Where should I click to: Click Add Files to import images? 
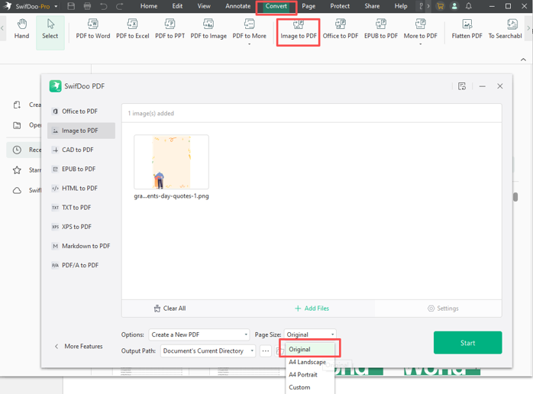click(312, 308)
